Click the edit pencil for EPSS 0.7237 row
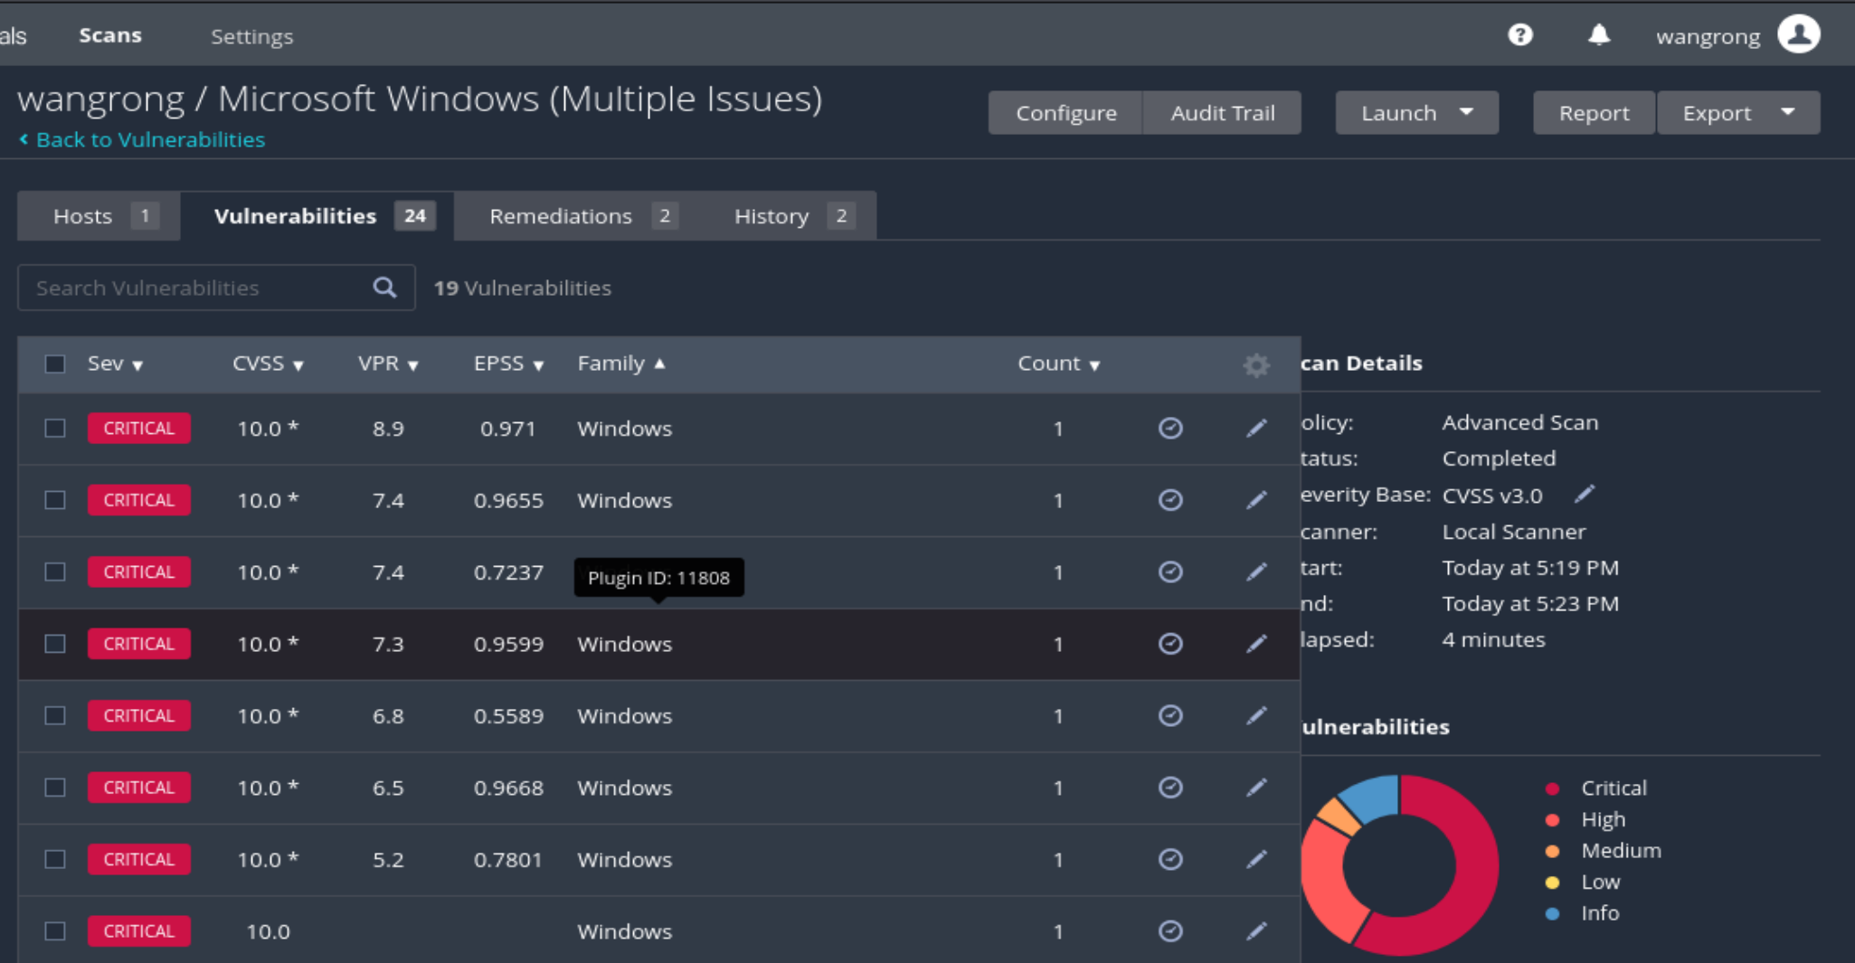 pos(1256,571)
